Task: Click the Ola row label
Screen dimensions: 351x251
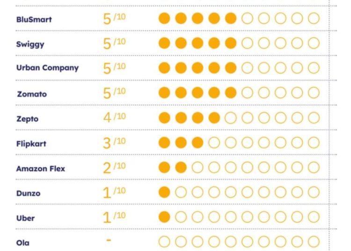Action: coord(23,243)
